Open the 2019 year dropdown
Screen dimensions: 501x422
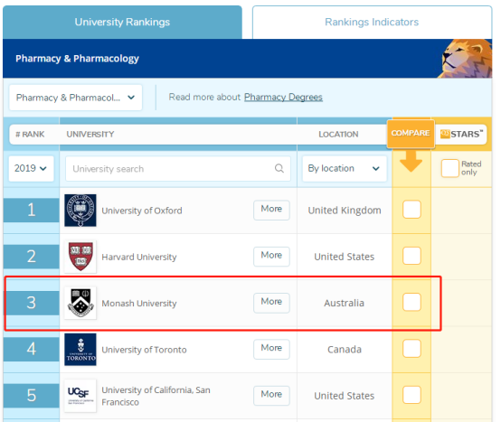pos(31,169)
